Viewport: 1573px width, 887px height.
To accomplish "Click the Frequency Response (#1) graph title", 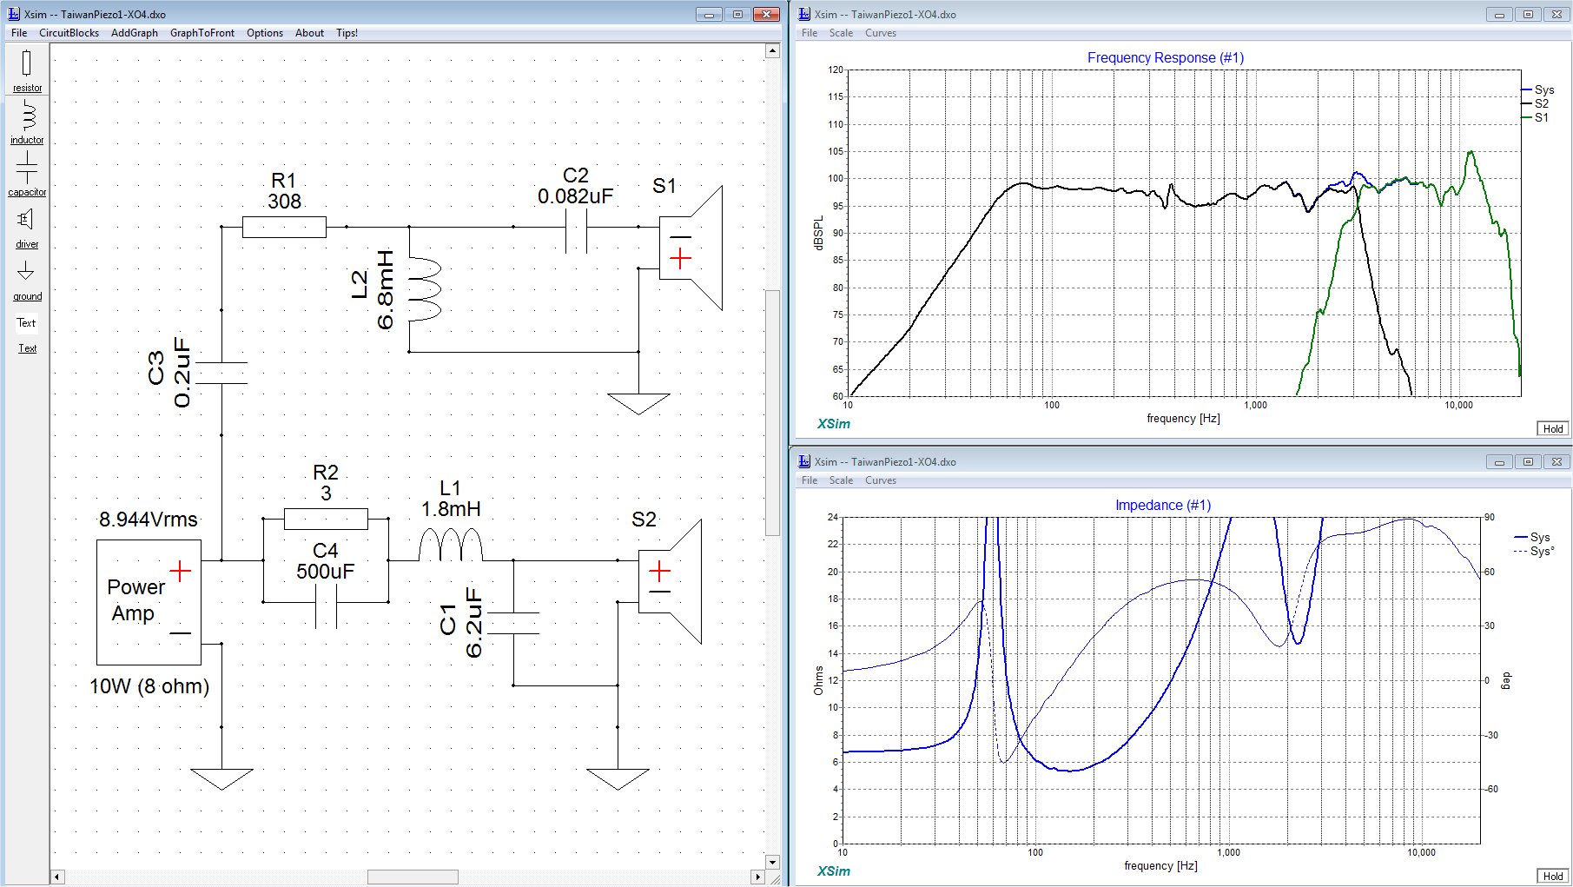I will [1166, 57].
